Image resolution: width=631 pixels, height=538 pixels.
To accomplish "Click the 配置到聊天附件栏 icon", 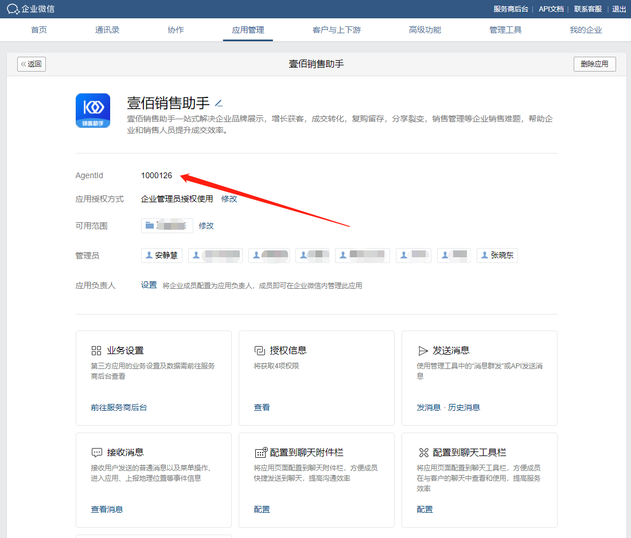I will 261,453.
